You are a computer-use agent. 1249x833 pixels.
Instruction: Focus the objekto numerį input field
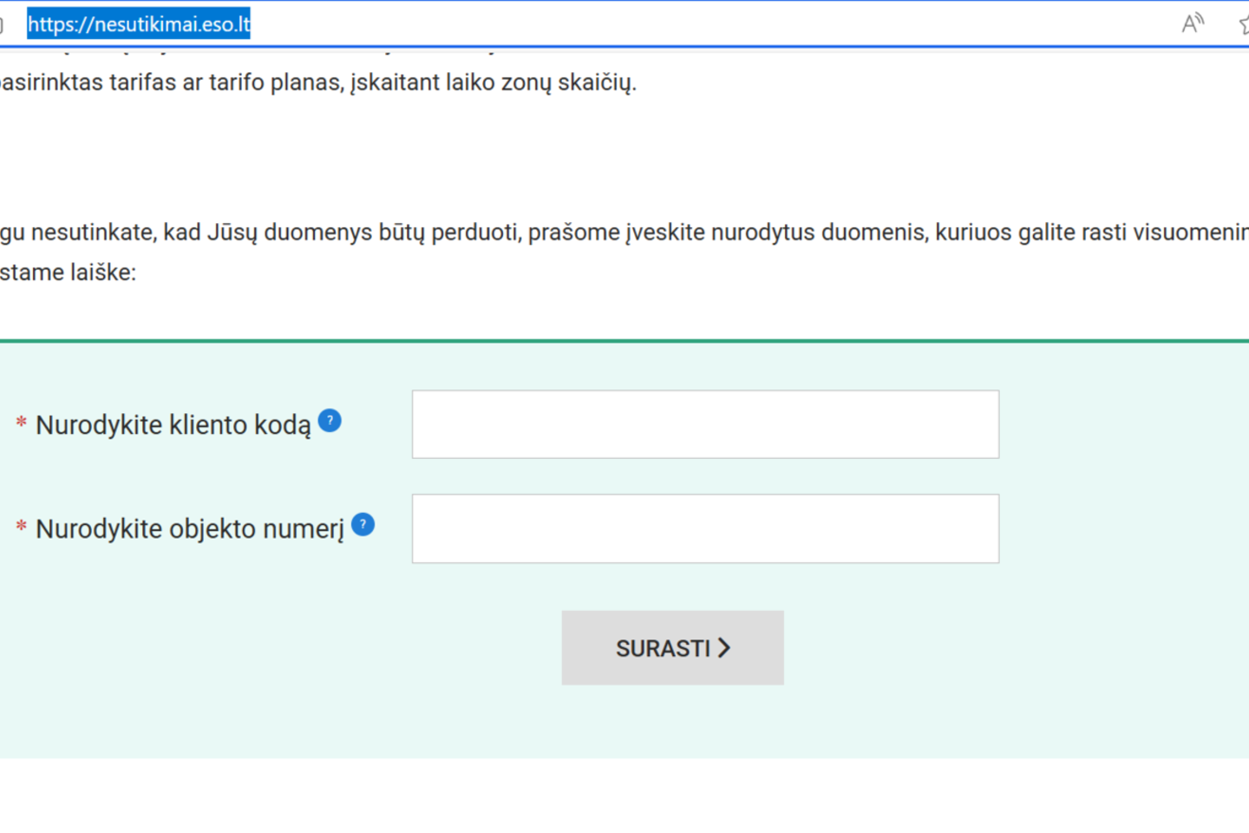pos(705,528)
